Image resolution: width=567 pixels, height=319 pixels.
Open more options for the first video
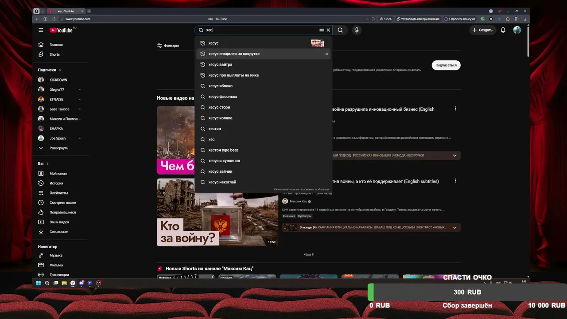pos(455,109)
